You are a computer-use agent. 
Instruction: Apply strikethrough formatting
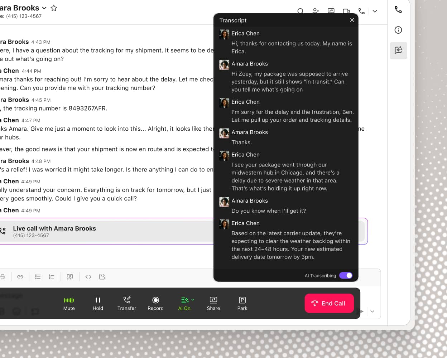pyautogui.click(x=3, y=277)
